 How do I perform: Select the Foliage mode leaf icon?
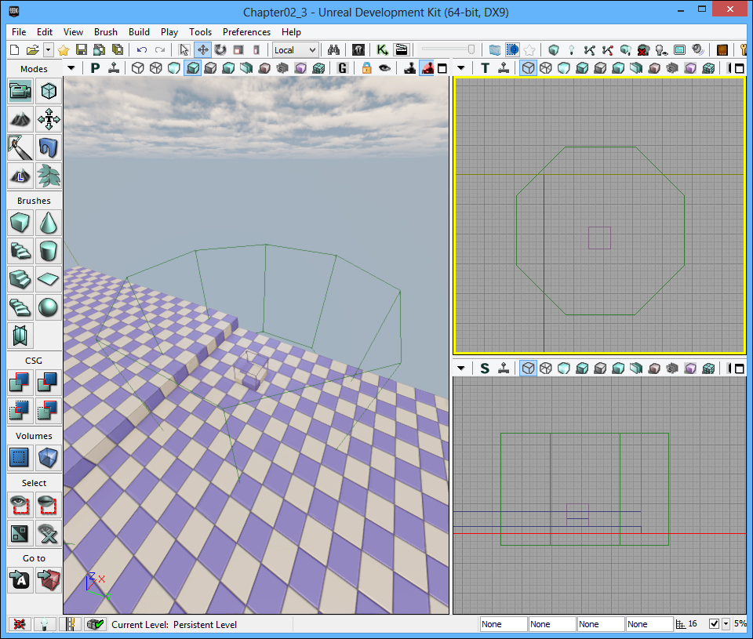click(49, 174)
